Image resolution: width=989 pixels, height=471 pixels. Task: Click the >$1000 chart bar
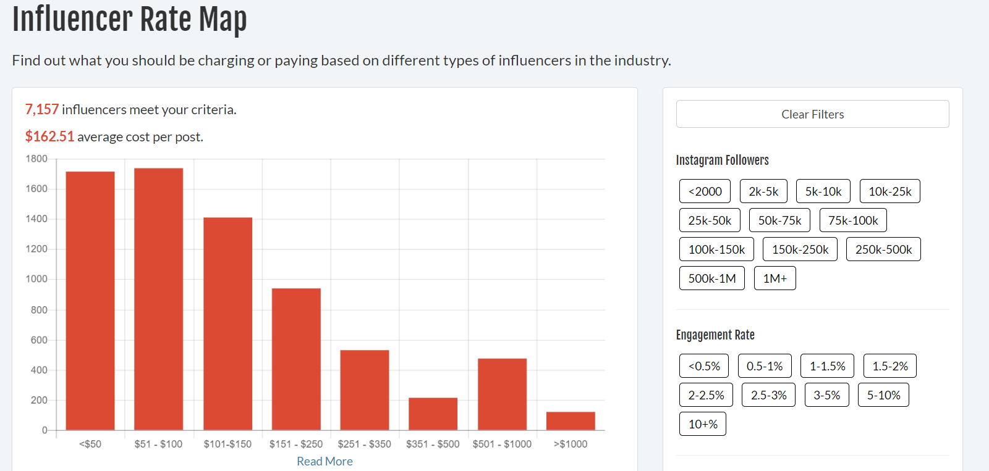[x=571, y=421]
